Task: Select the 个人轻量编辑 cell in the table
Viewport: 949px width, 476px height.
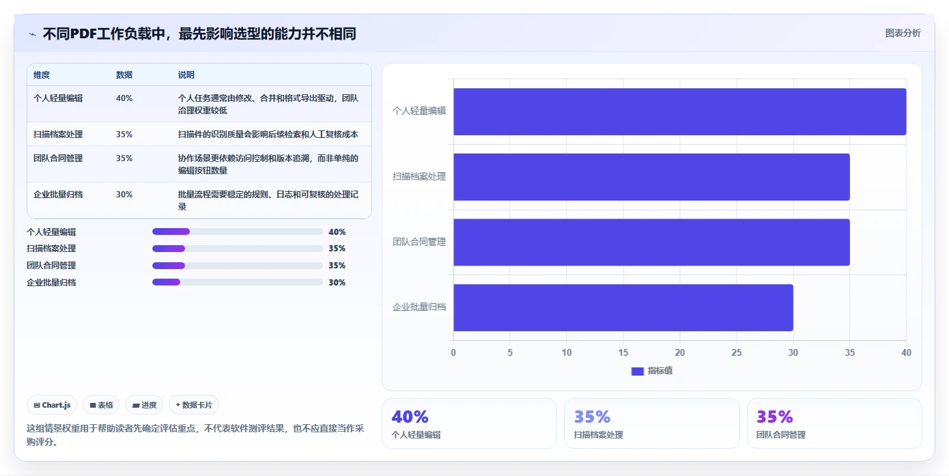Action: 58,98
